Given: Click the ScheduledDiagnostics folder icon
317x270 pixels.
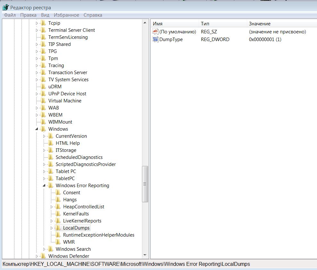Looking at the screenshot, I should [51, 157].
